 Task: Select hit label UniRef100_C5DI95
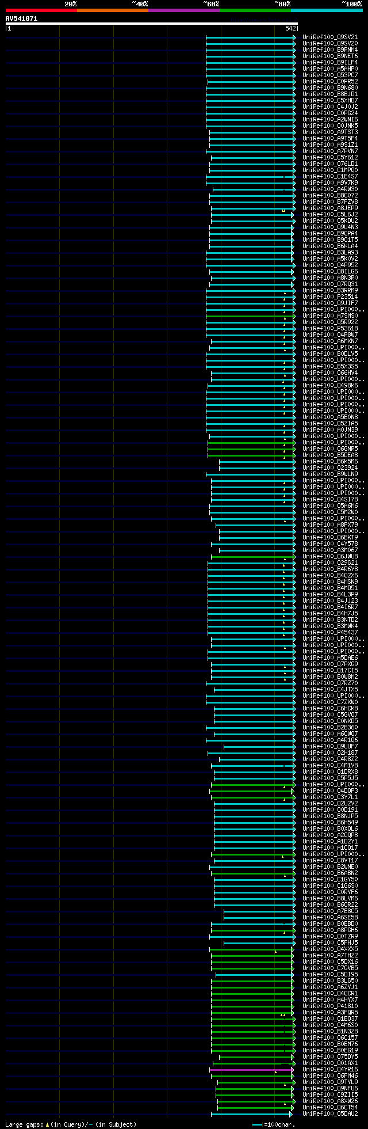[330, 974]
